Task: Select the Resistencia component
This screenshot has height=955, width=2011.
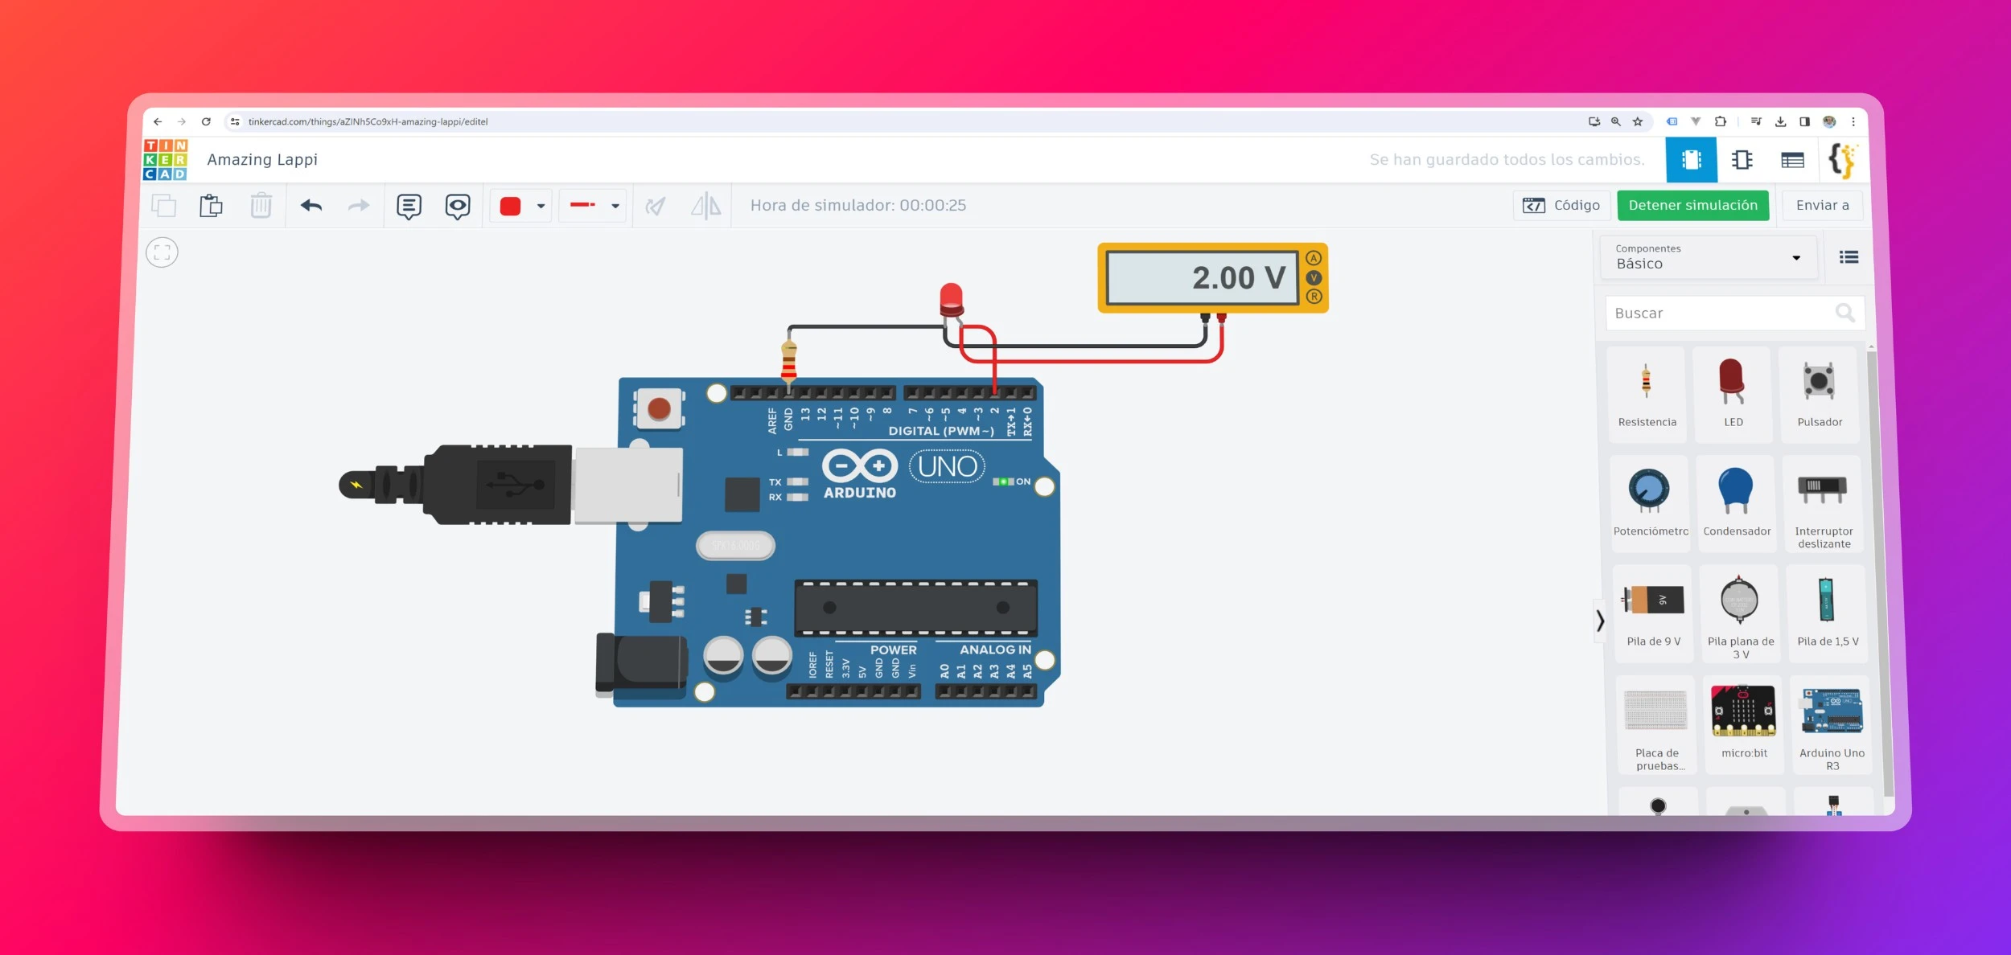Action: click(1647, 395)
